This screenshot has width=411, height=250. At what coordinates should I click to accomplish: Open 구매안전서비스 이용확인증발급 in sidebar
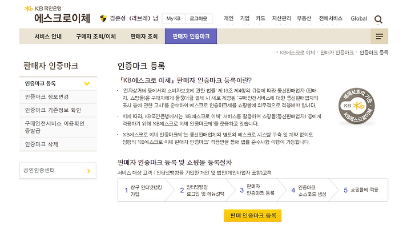pyautogui.click(x=58, y=127)
